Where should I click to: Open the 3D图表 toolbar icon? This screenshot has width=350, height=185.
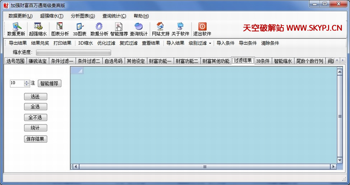pyautogui.click(x=80, y=27)
